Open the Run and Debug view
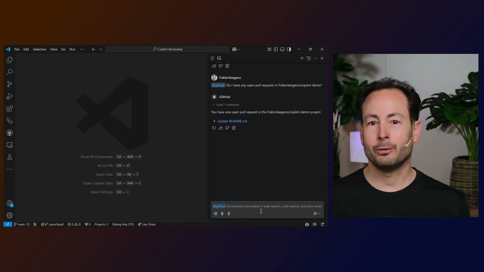The height and width of the screenshot is (272, 484). coord(9,96)
